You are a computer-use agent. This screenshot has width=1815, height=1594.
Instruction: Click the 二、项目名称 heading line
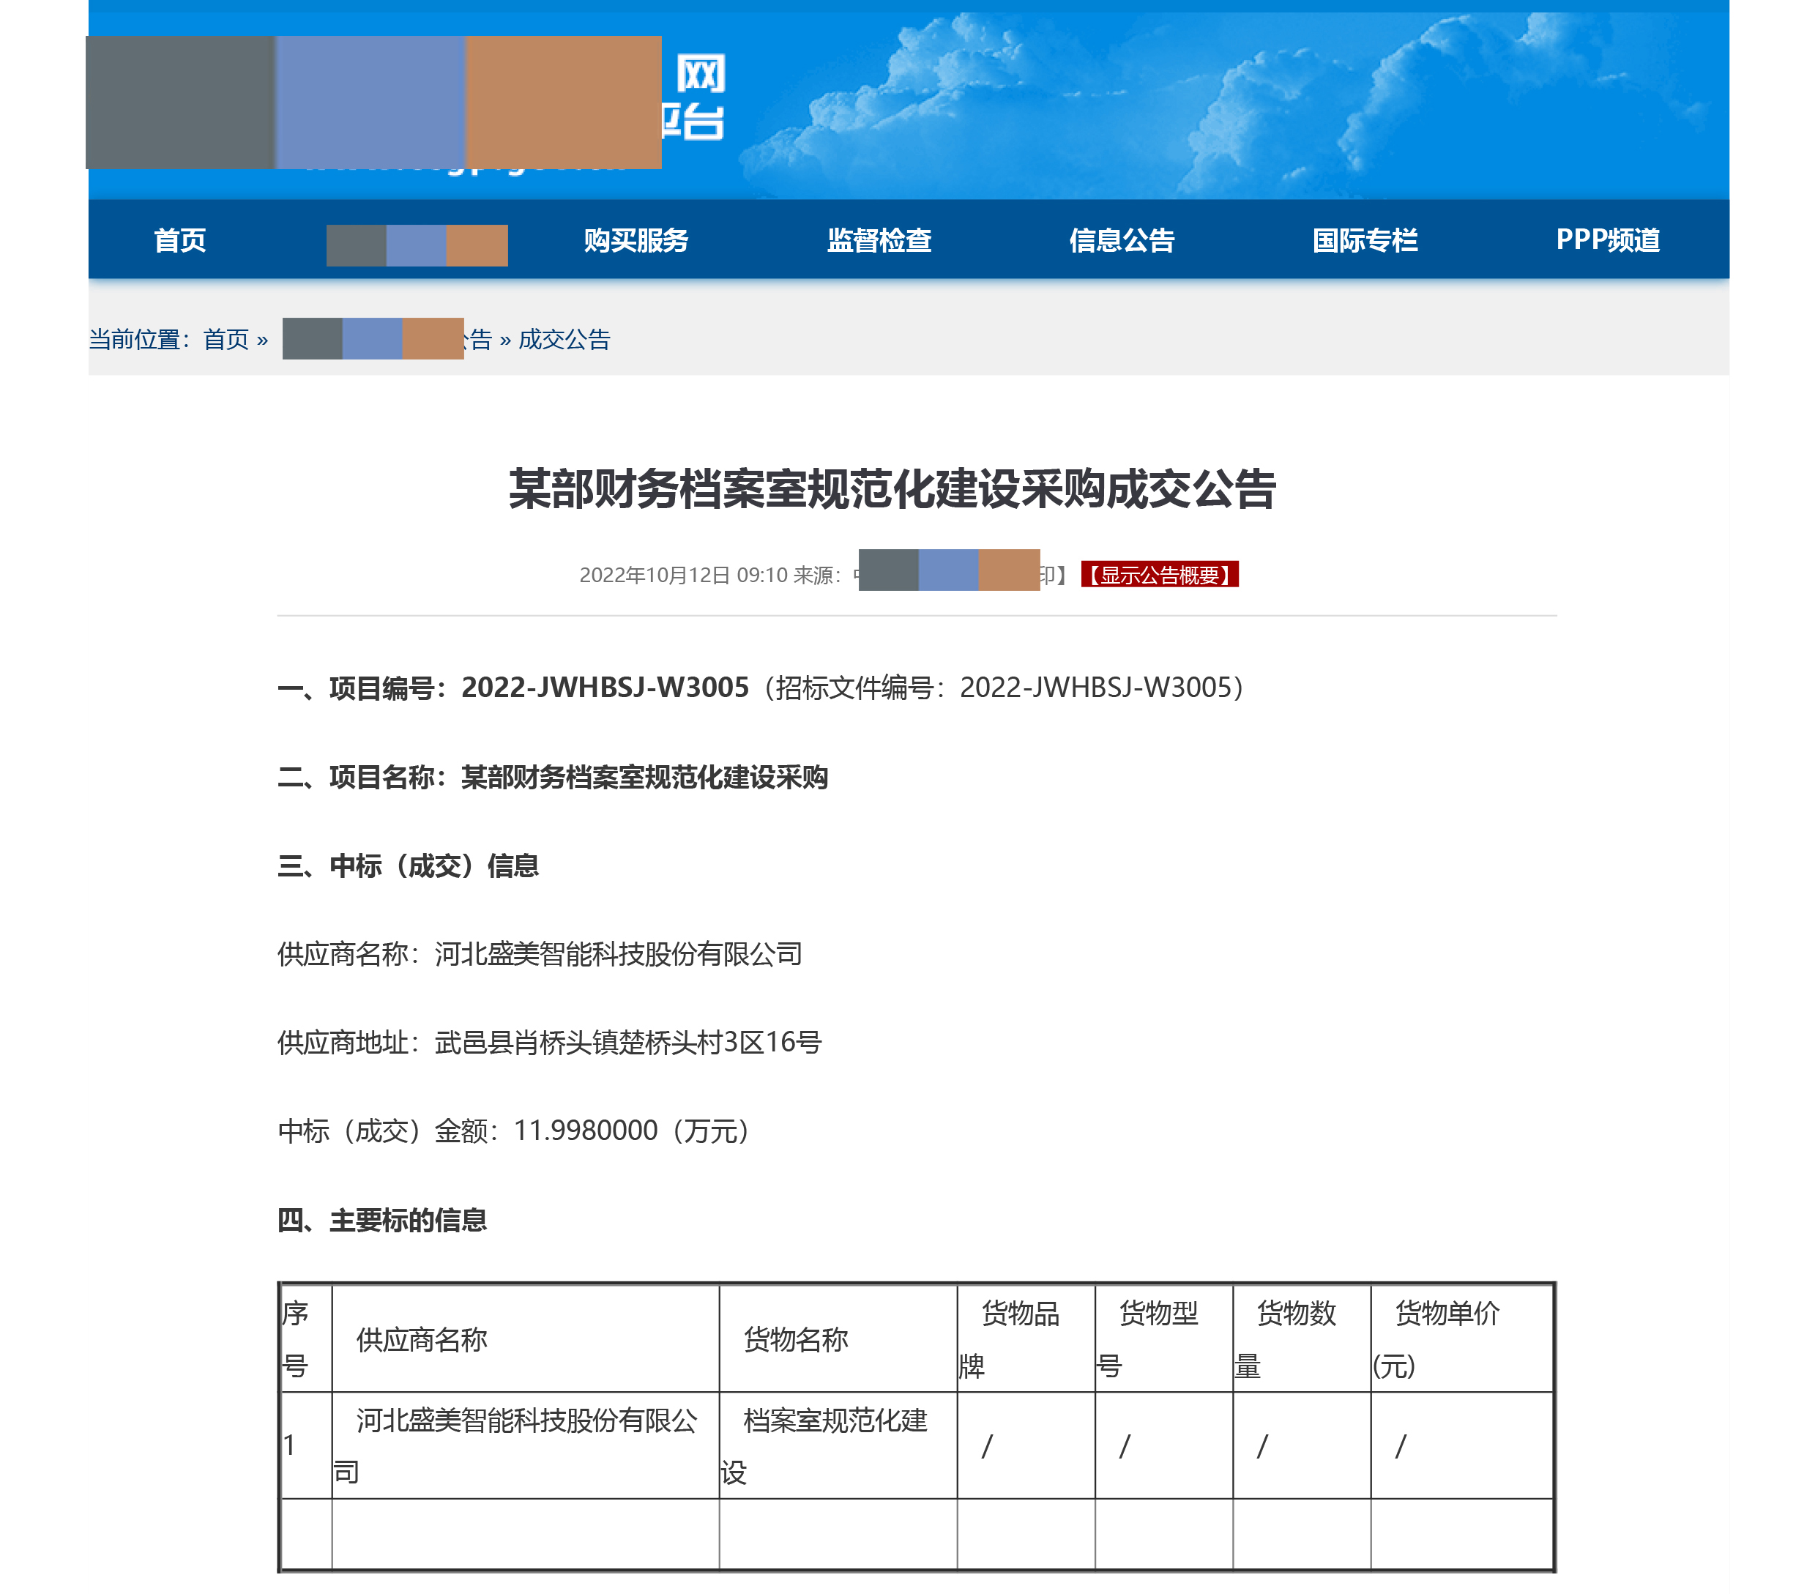(552, 777)
